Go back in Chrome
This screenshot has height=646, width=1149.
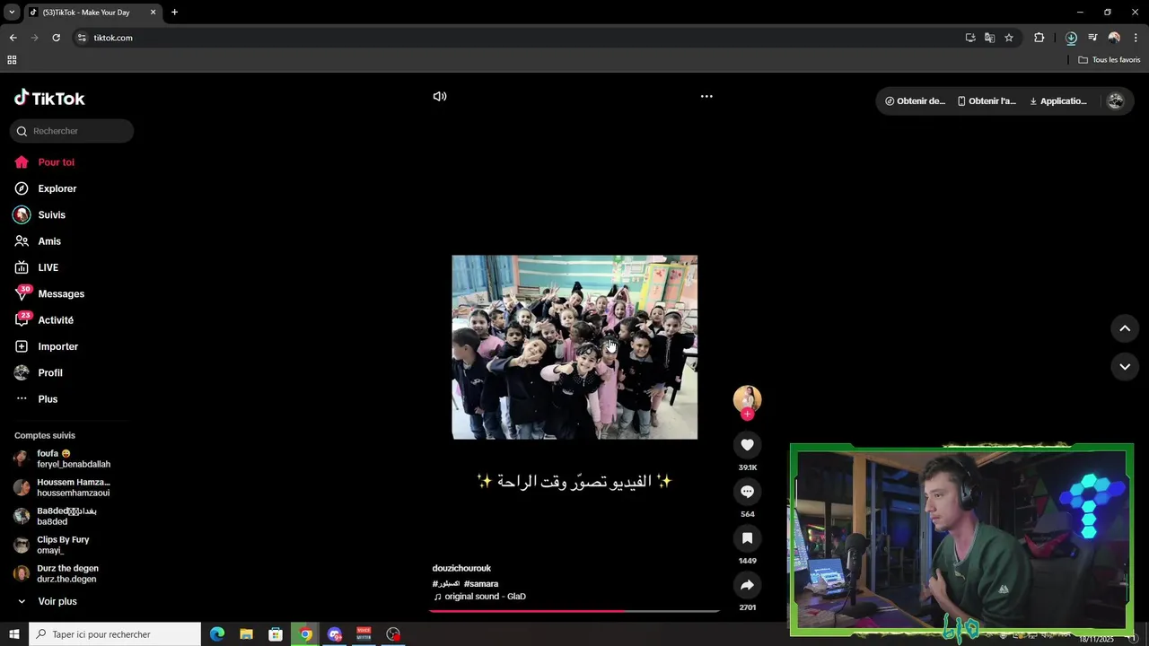pyautogui.click(x=13, y=38)
